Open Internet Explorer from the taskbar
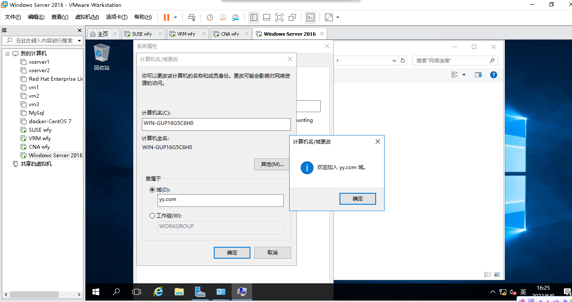 pyautogui.click(x=158, y=292)
